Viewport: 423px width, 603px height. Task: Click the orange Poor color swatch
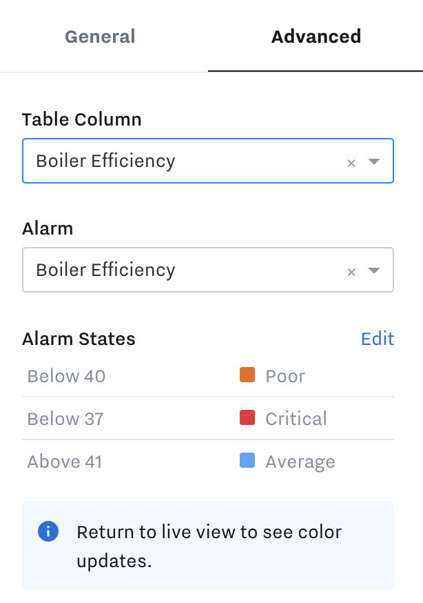tap(247, 375)
